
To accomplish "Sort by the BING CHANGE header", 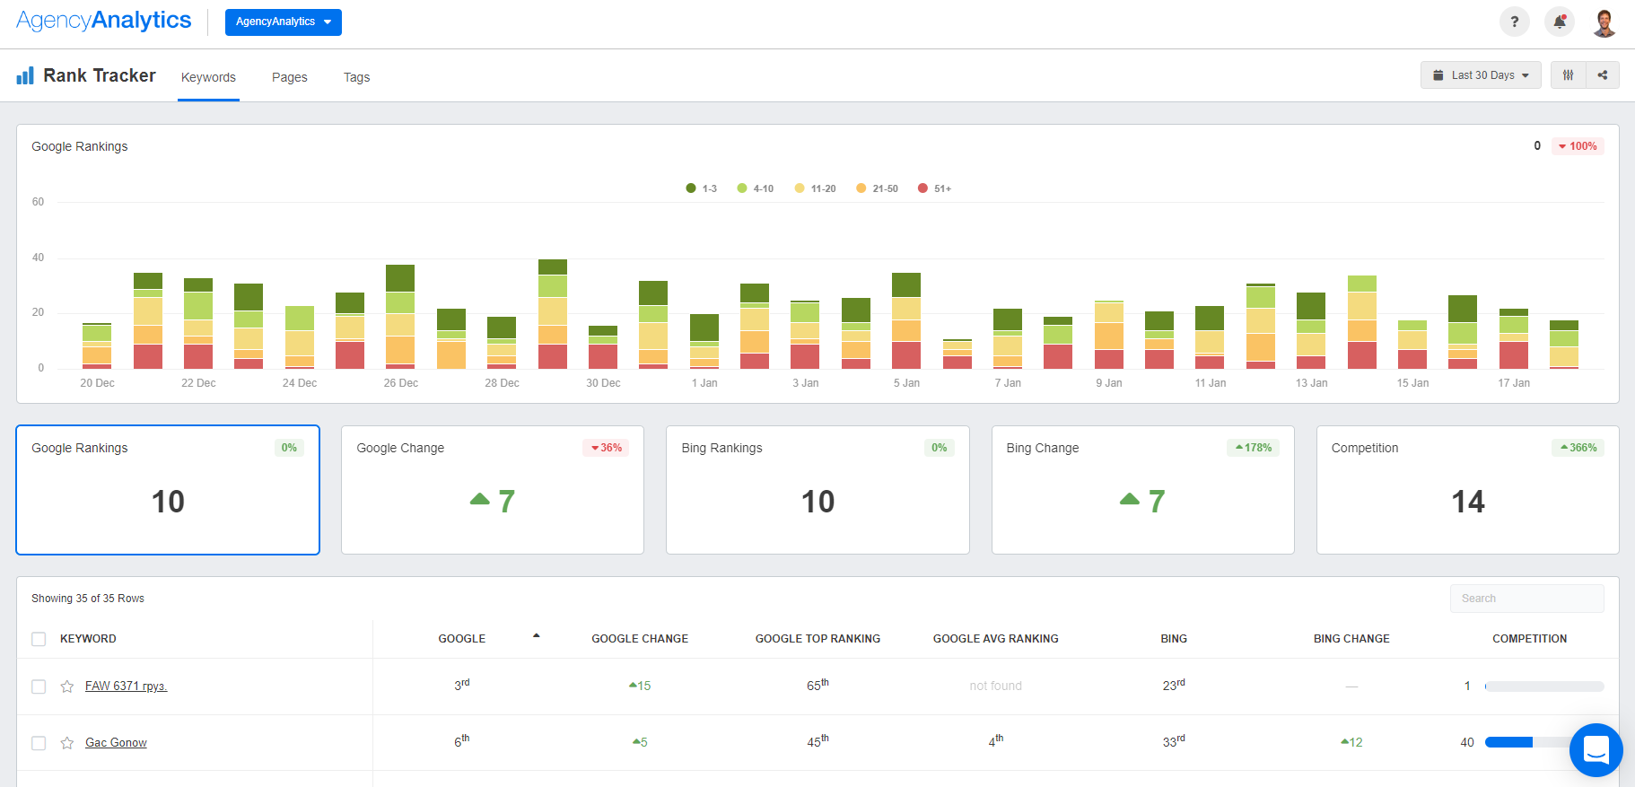I will [x=1351, y=639].
